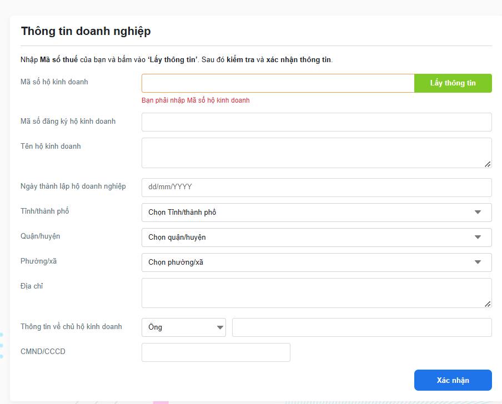
Task: Click the owner name field beside Ông
Action: pos(362,327)
